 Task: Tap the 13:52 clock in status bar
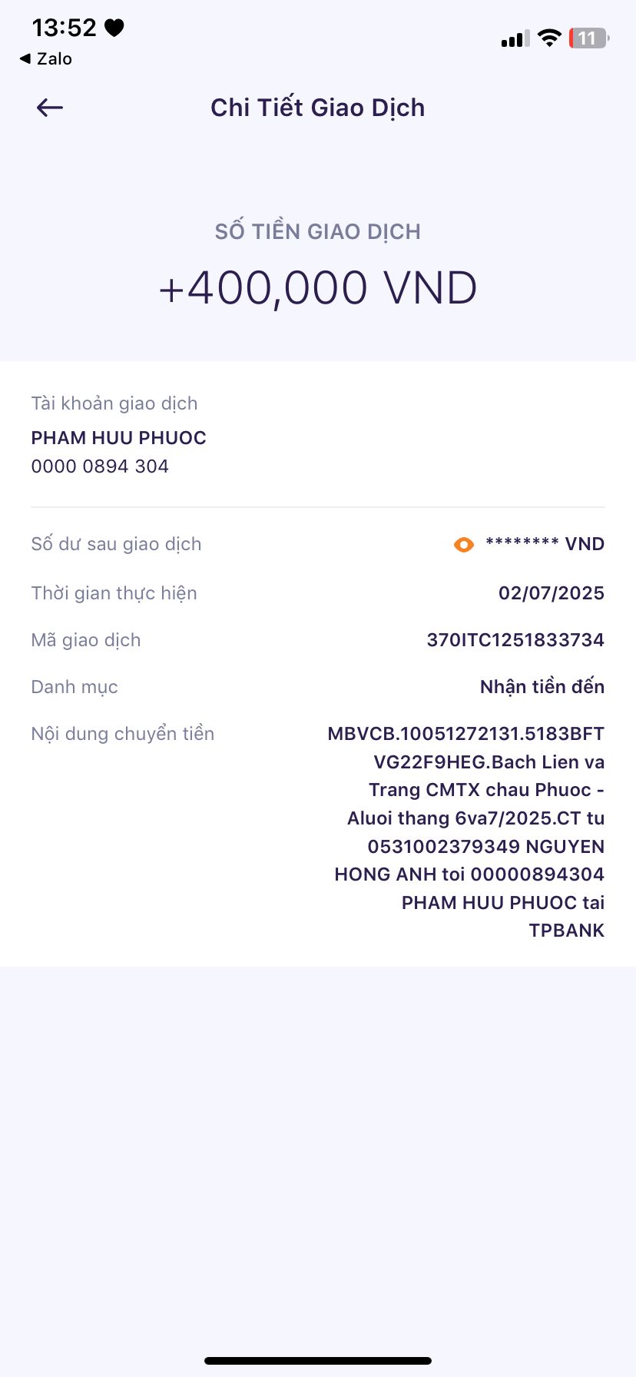(64, 28)
